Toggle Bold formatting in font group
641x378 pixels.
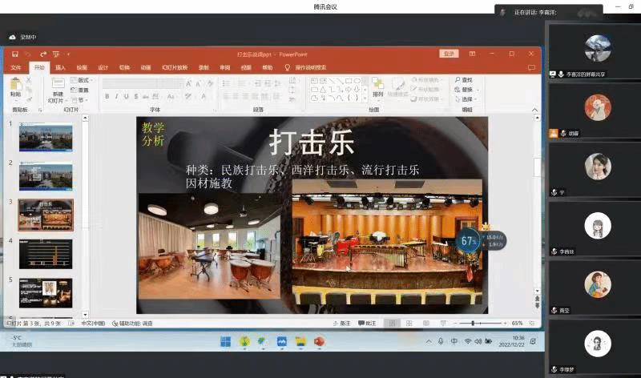[107, 97]
